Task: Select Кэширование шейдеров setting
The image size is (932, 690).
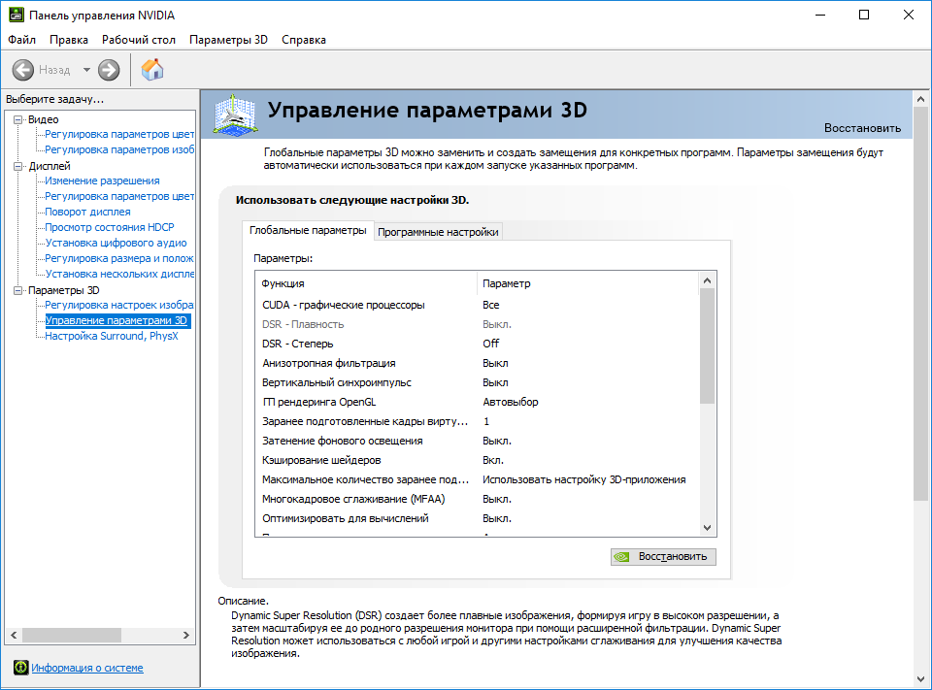Action: pyautogui.click(x=478, y=460)
